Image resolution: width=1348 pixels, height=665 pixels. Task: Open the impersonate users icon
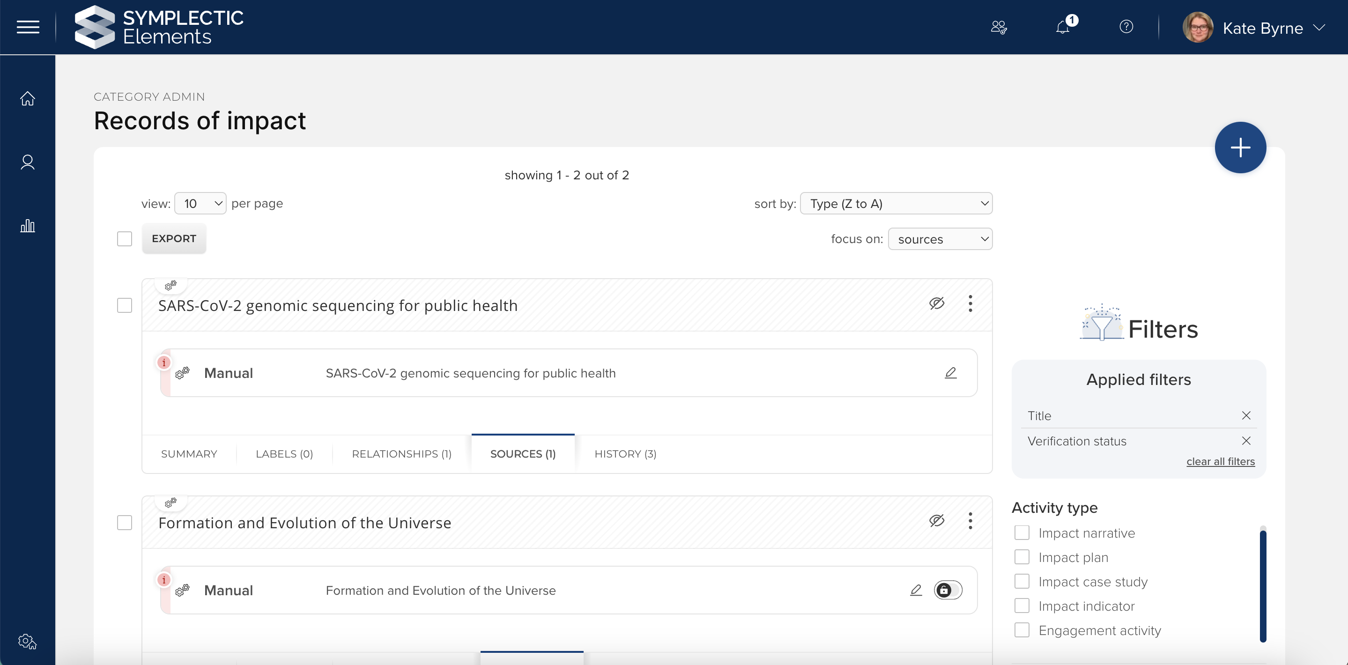[x=999, y=27]
